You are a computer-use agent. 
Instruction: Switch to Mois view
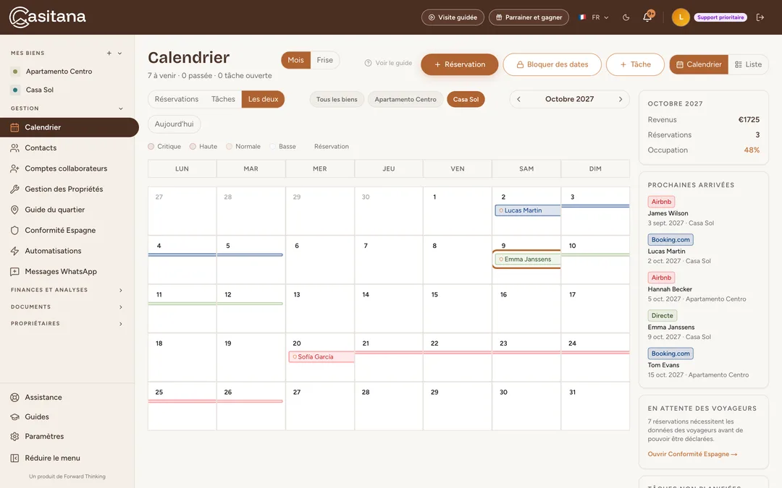pyautogui.click(x=295, y=60)
